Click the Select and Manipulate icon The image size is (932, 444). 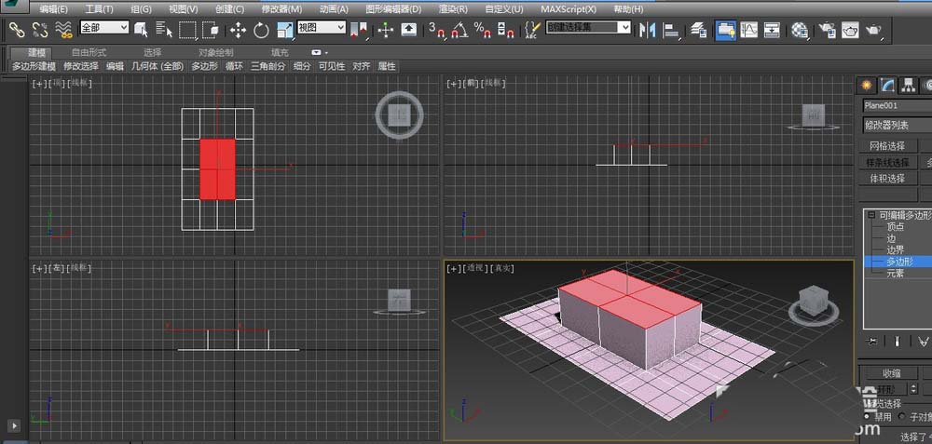pos(386,30)
